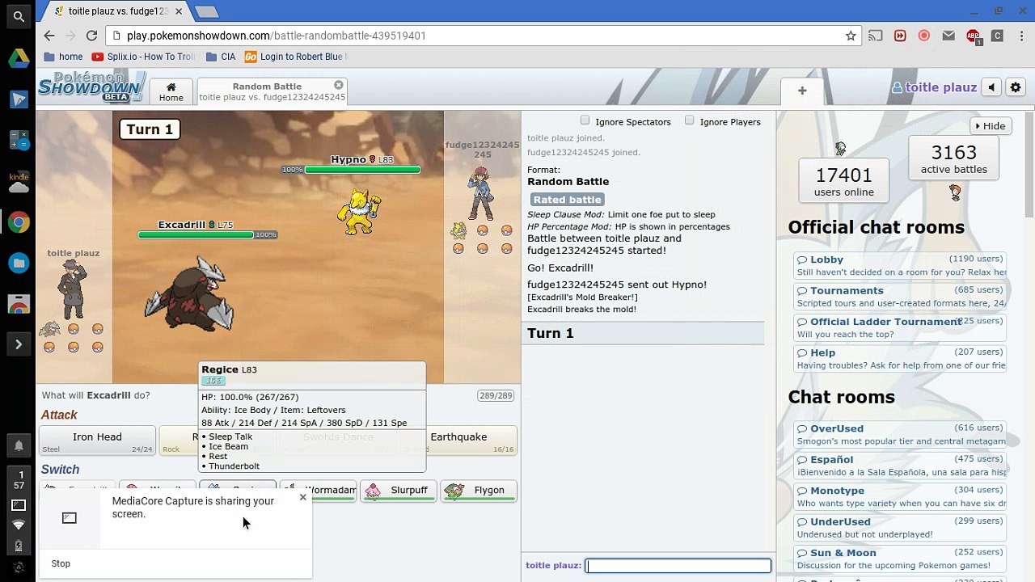Image resolution: width=1035 pixels, height=582 pixels.
Task: Toggle Ignore Spectators checkbox
Action: click(585, 120)
